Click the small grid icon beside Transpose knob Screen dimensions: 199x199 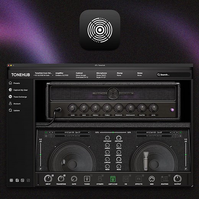click(64, 175)
